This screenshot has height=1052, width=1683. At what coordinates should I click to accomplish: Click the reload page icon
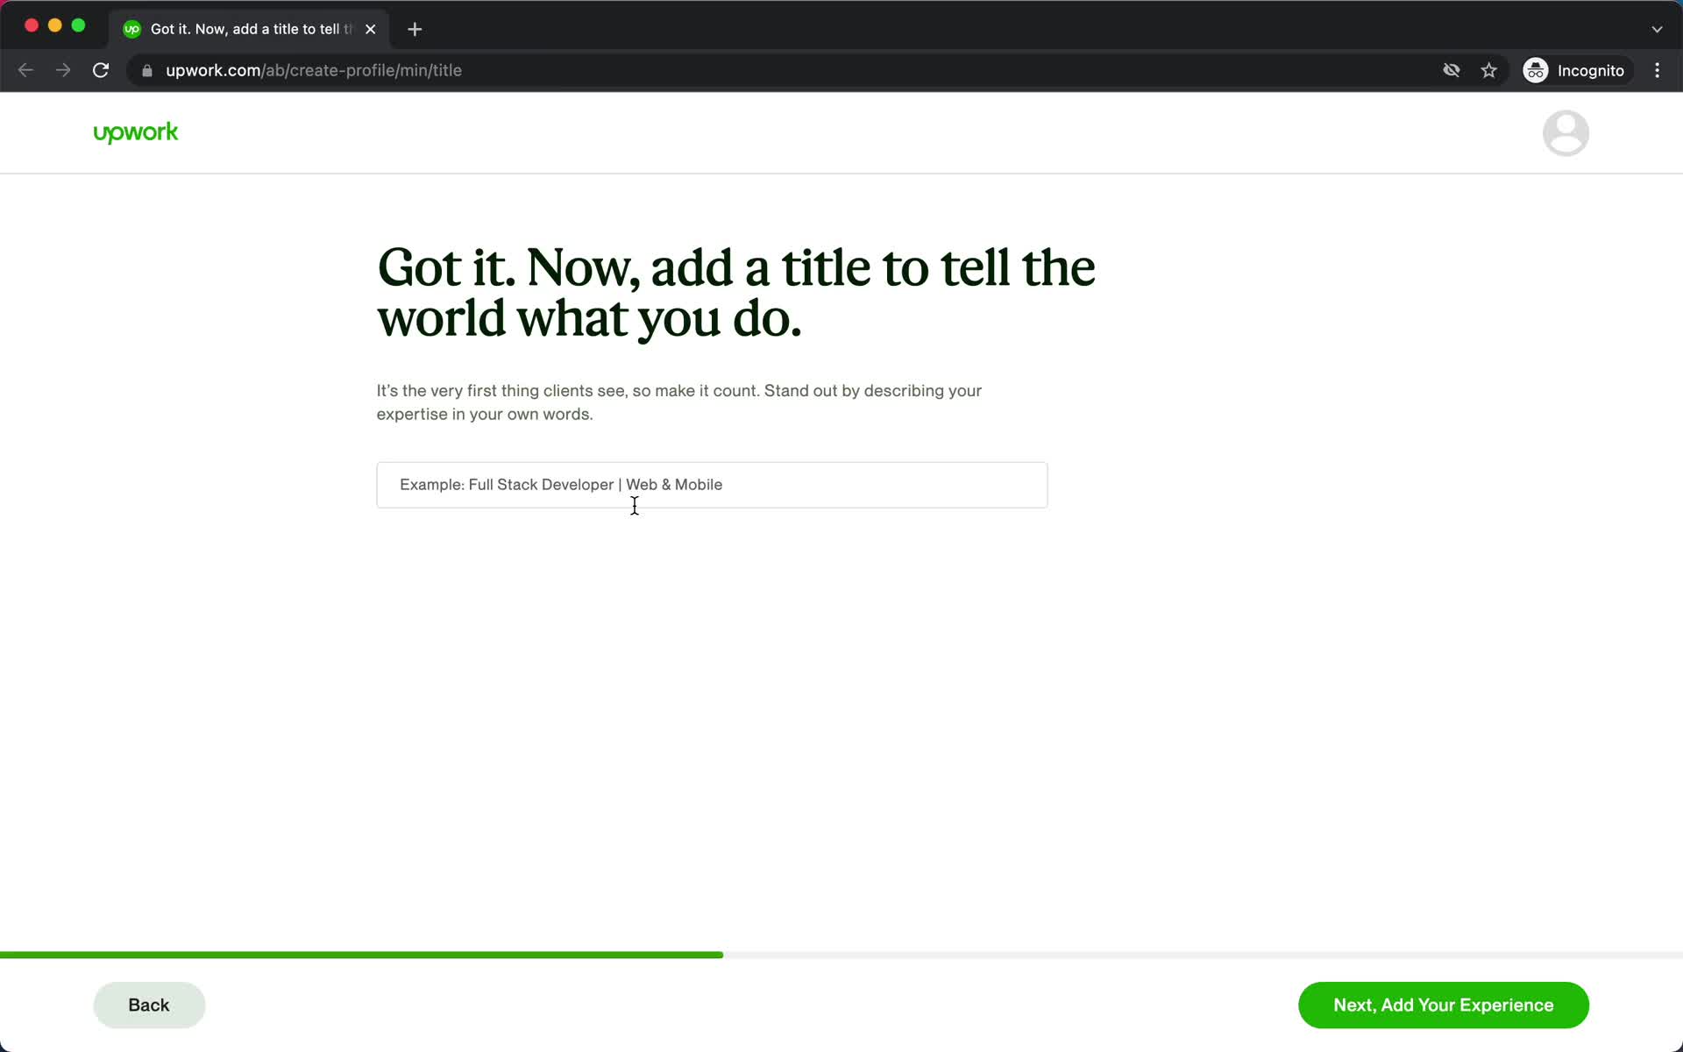click(x=101, y=70)
